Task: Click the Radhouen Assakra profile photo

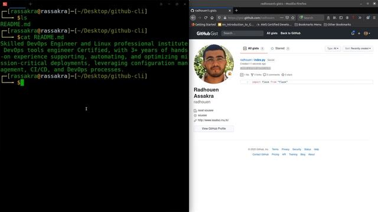Action: coord(214,64)
